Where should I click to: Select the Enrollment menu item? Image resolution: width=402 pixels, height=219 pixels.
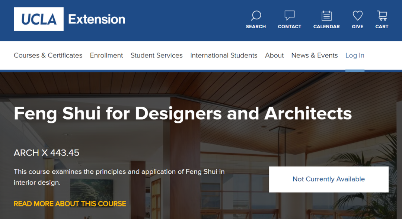coord(106,55)
